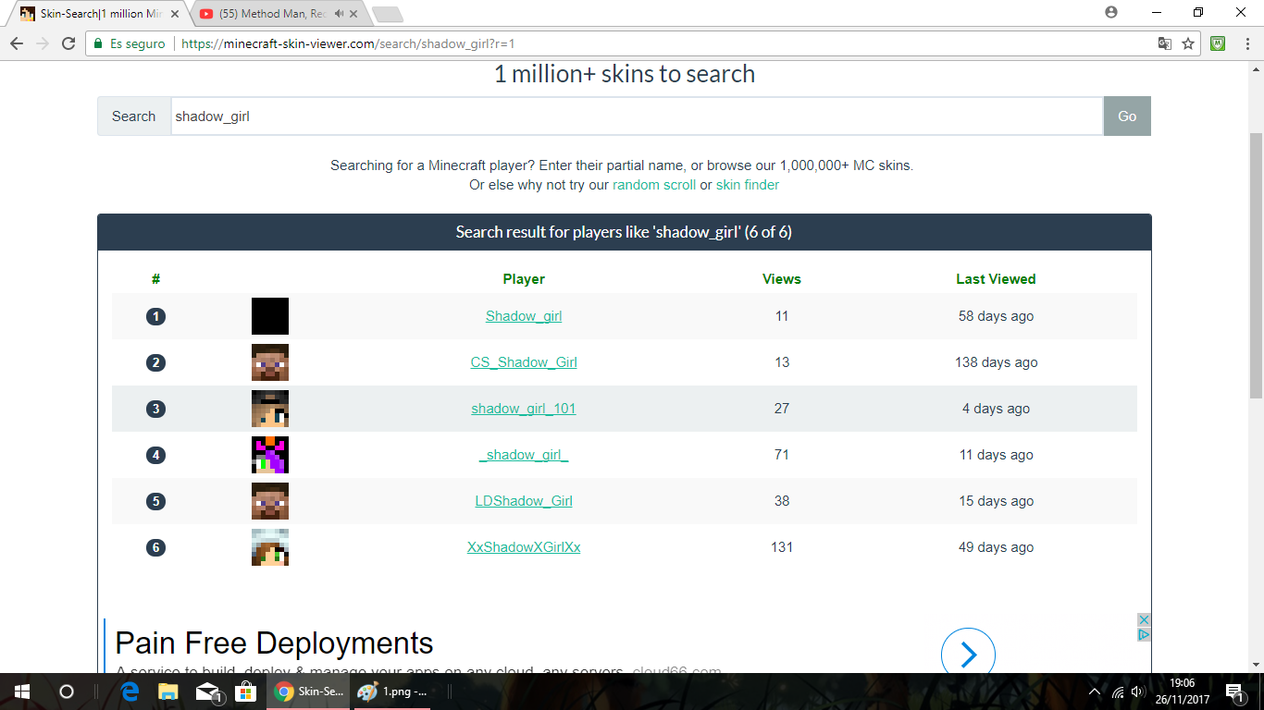This screenshot has height=710, width=1264.
Task: Switch to the Method Man YouTube tab
Action: click(273, 14)
